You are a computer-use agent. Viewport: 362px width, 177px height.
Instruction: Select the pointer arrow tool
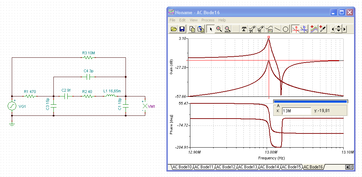click(210, 29)
